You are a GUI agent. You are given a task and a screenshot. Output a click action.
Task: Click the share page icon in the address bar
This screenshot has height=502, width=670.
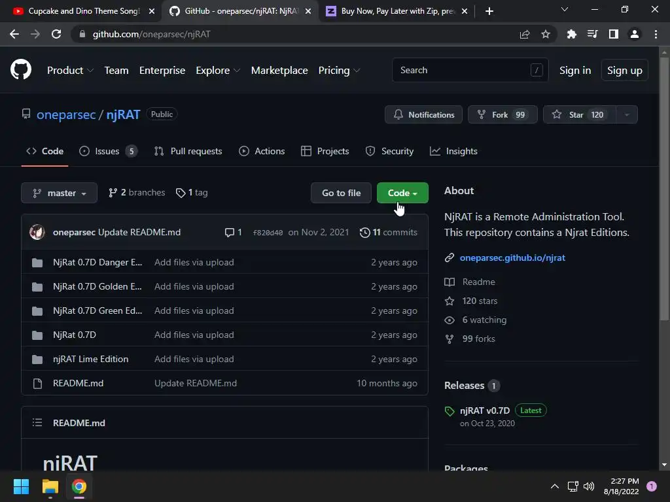click(x=525, y=34)
